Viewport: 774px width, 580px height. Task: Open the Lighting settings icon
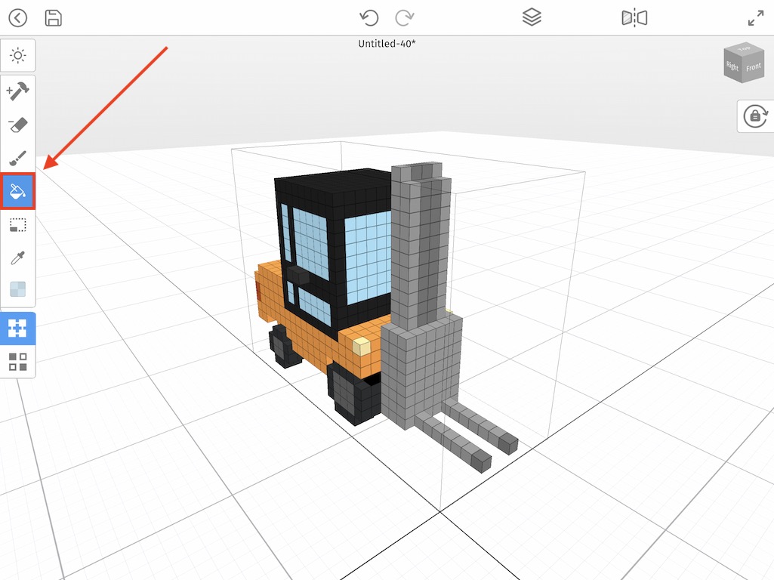pos(17,55)
